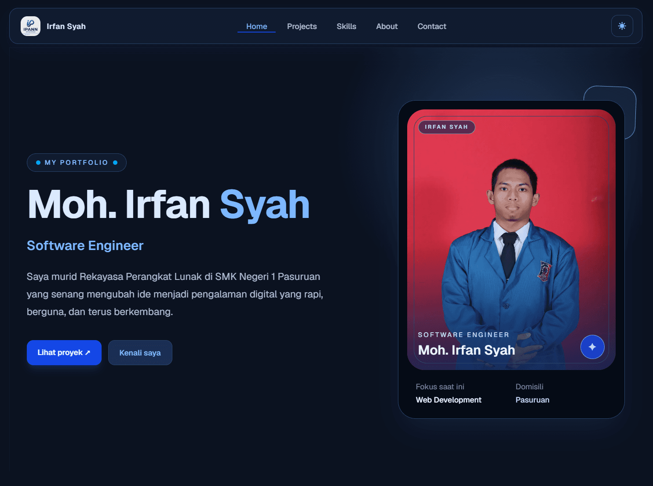The image size is (653, 486).
Task: Click the Moh. Irfan Syah main heading
Action: tap(169, 205)
